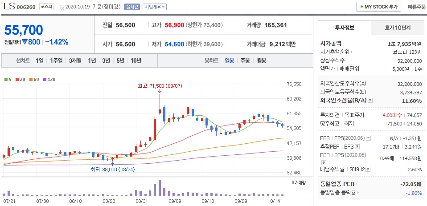The height and width of the screenshot is (206, 427).
Task: Click the -1.42% change value
Action: [x=57, y=42]
